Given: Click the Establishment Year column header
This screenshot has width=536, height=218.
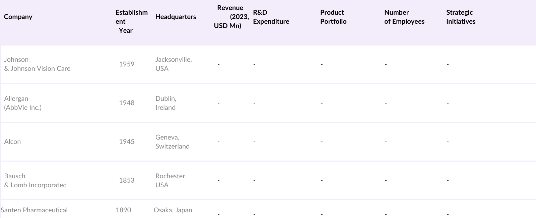Looking at the screenshot, I should [x=131, y=21].
